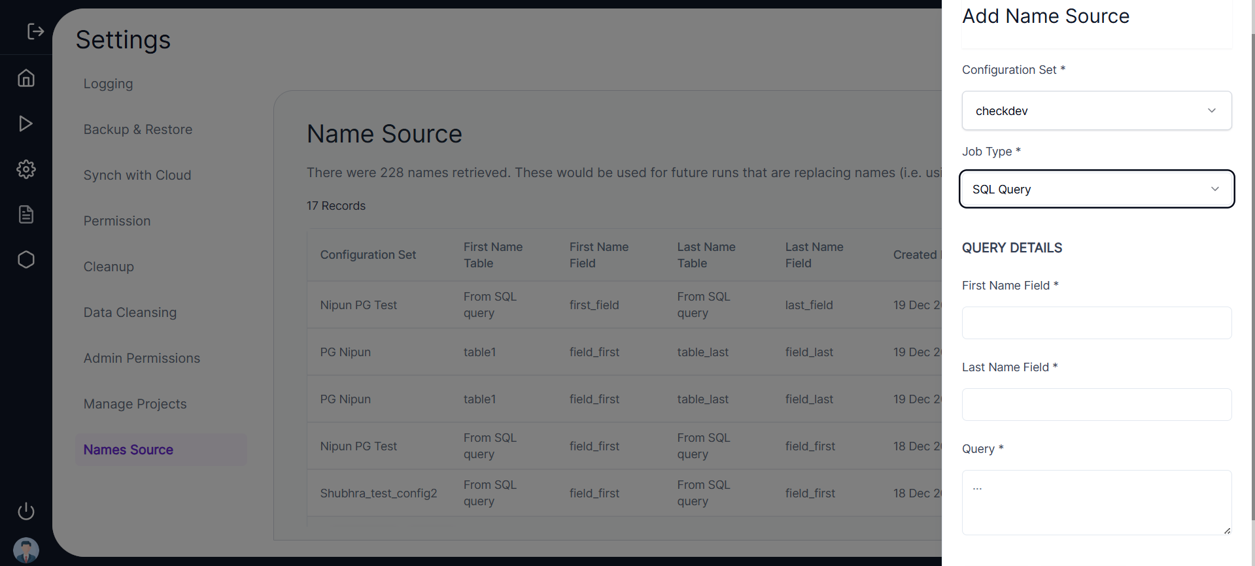Open the Home icon in sidebar
This screenshot has height=566, width=1255.
coord(26,78)
